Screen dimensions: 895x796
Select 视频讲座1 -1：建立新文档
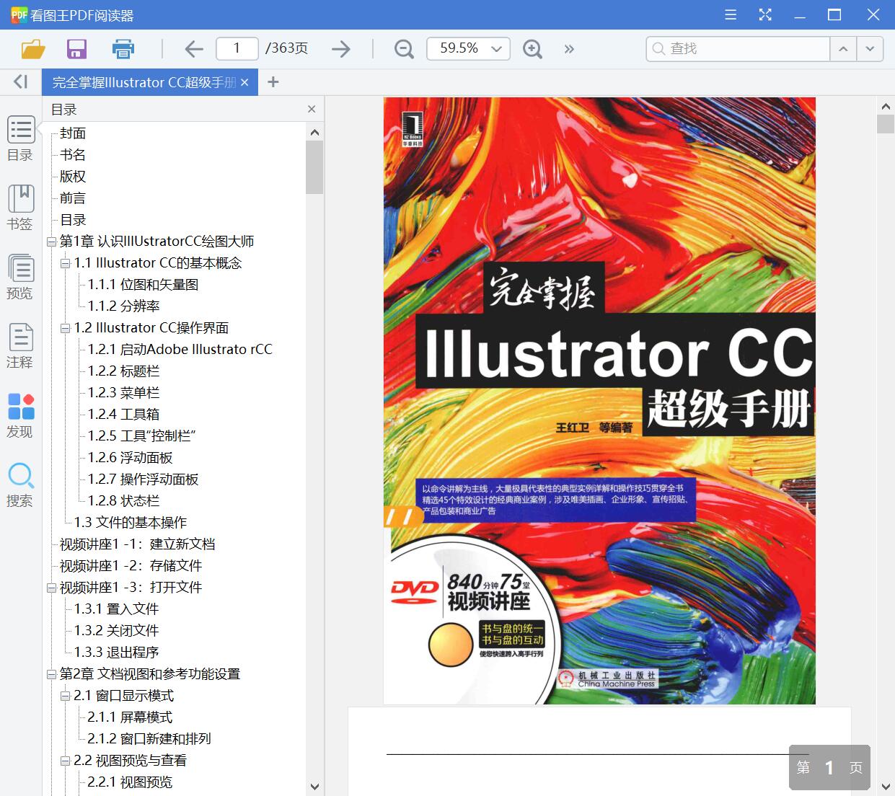pos(137,544)
